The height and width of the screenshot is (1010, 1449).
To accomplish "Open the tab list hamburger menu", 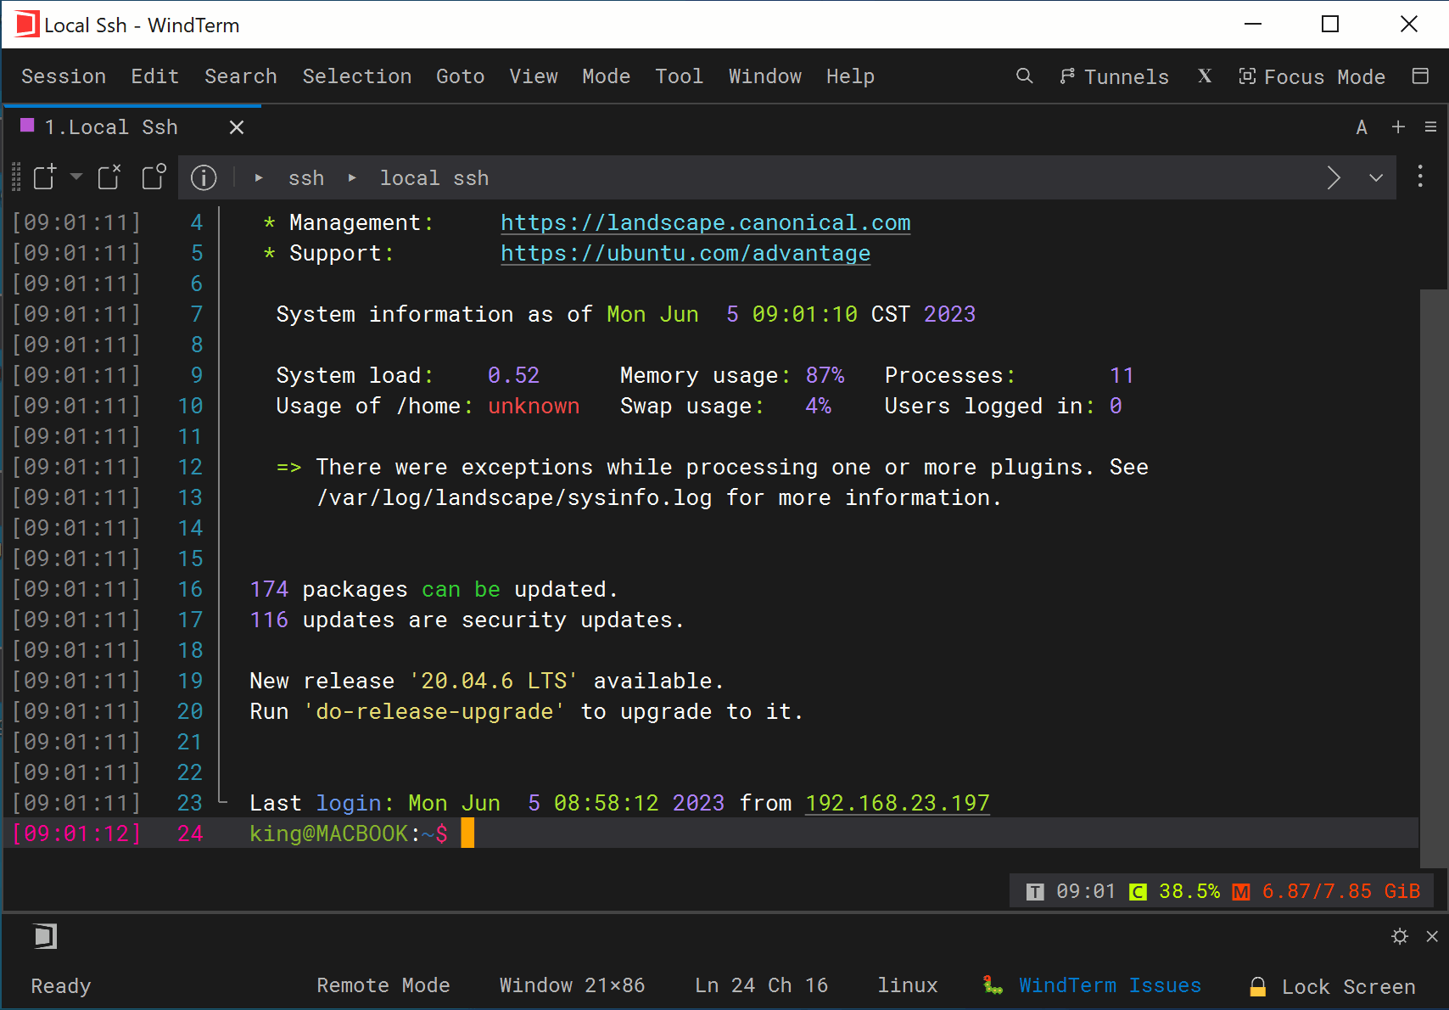I will 1431,126.
